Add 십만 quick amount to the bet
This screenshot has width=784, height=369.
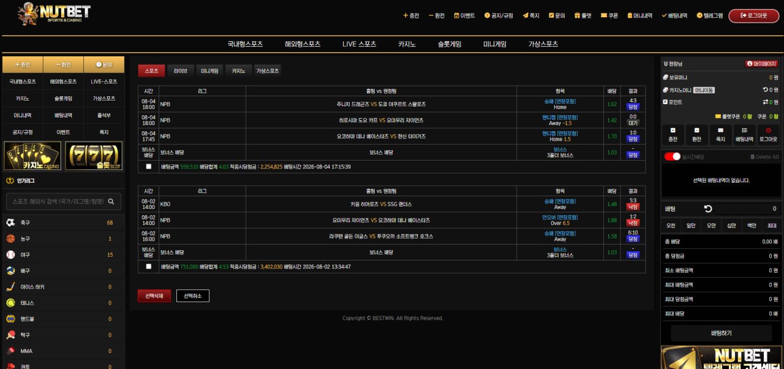point(731,226)
